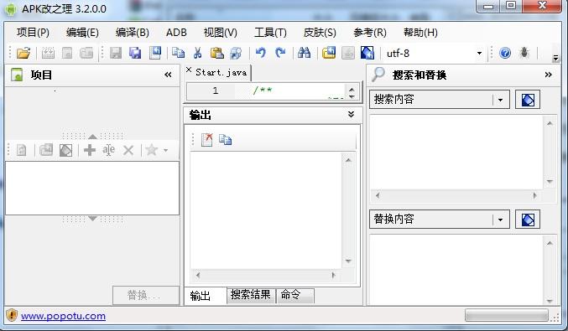This screenshot has height=331, width=568.
Task: Open dropdown arrow beside star icon
Action: point(165,150)
